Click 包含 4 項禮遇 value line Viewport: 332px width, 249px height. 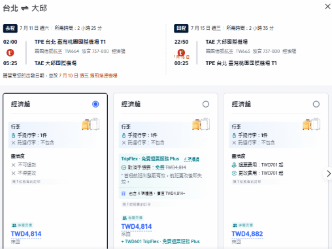tap(157, 194)
